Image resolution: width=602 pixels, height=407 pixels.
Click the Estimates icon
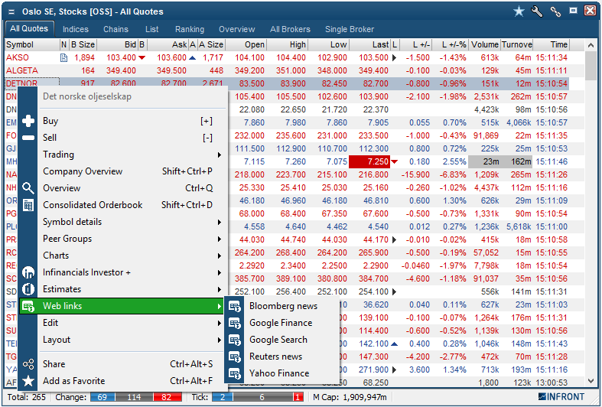pos(28,289)
